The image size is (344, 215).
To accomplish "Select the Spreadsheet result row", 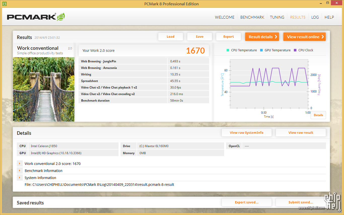I will pyautogui.click(x=144, y=81).
